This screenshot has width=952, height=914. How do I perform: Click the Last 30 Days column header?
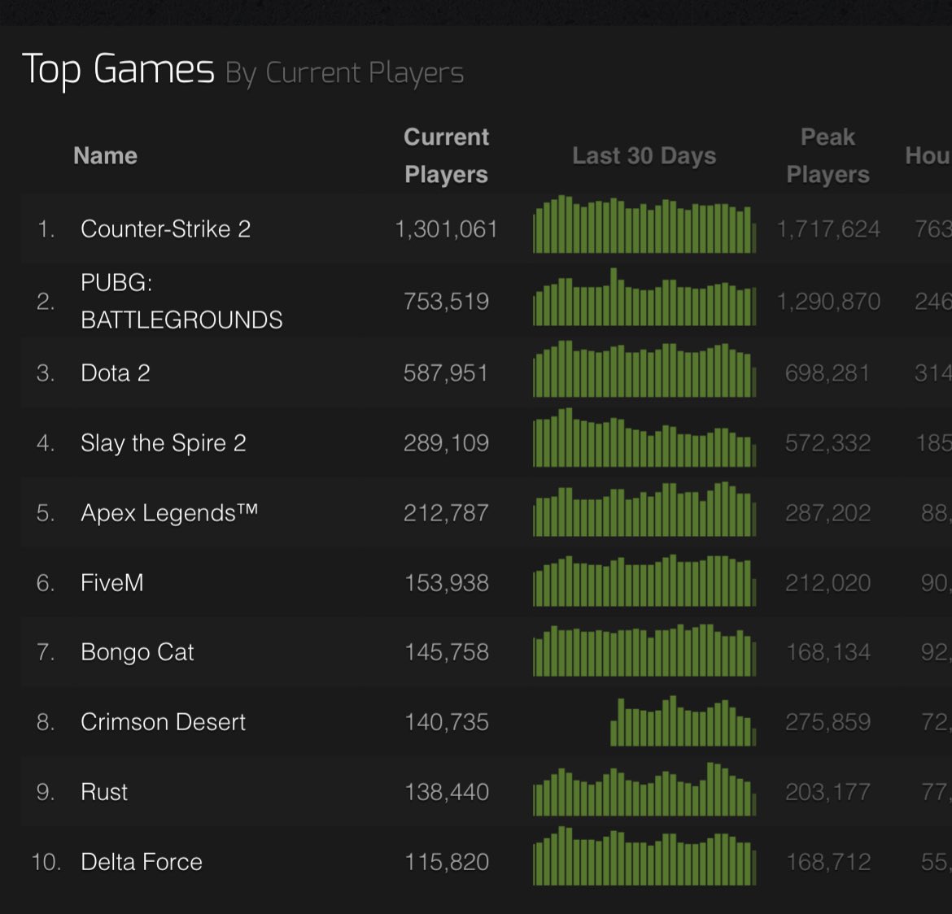click(x=644, y=156)
